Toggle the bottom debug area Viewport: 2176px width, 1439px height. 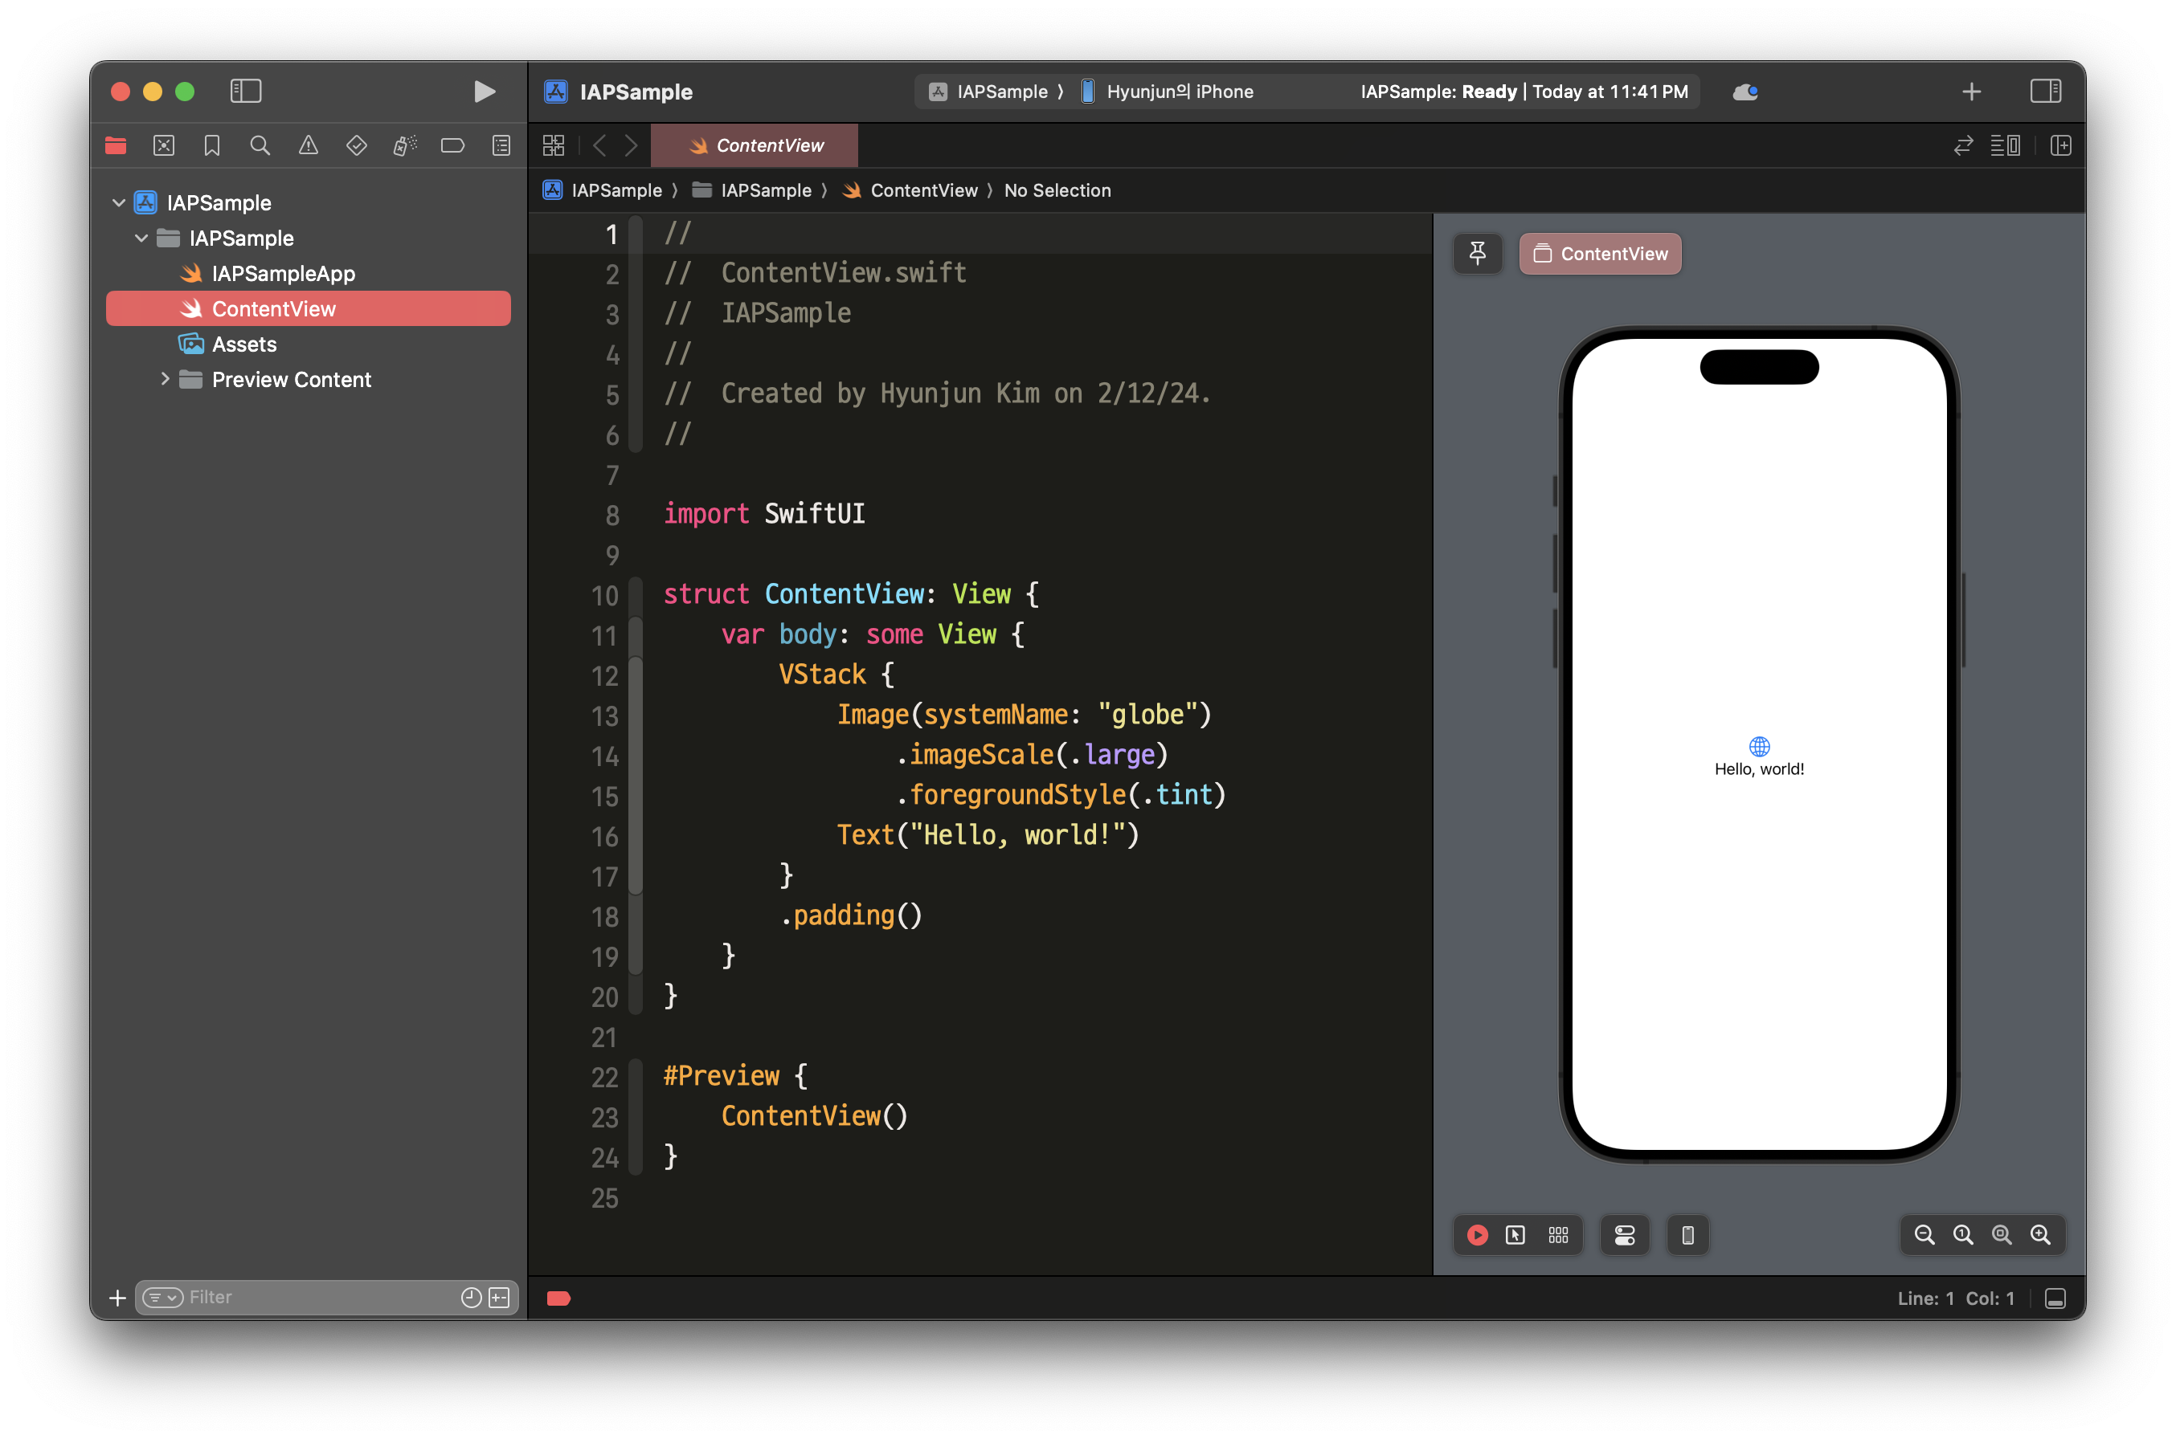pos(2055,1298)
